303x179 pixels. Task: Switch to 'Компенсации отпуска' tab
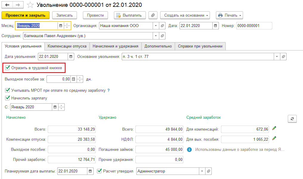point(67,46)
